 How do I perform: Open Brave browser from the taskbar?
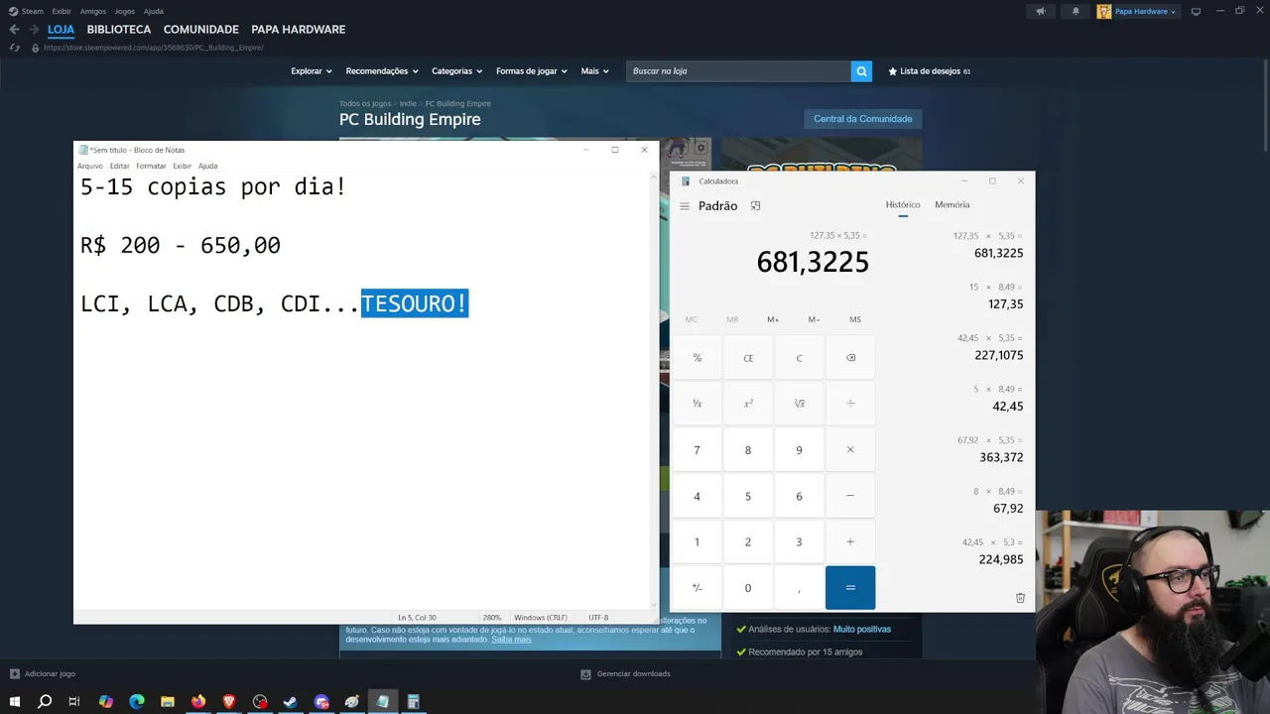(x=229, y=702)
